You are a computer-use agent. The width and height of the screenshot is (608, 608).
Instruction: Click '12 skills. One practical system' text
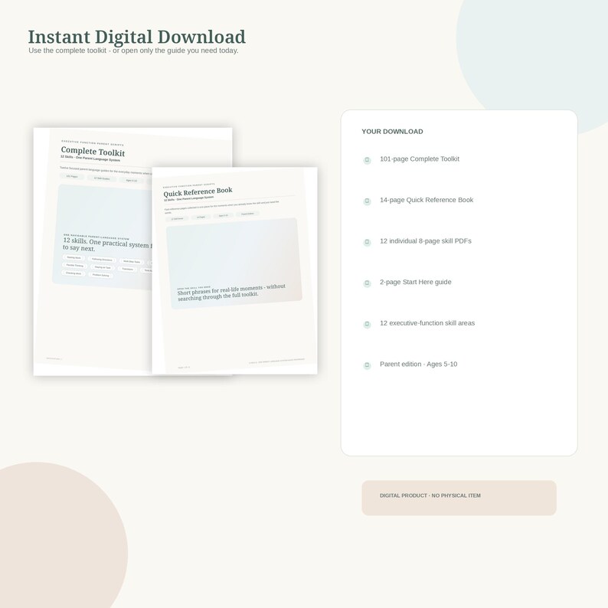click(107, 244)
